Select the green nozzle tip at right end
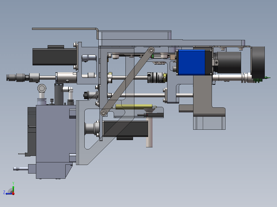 pos(268,78)
